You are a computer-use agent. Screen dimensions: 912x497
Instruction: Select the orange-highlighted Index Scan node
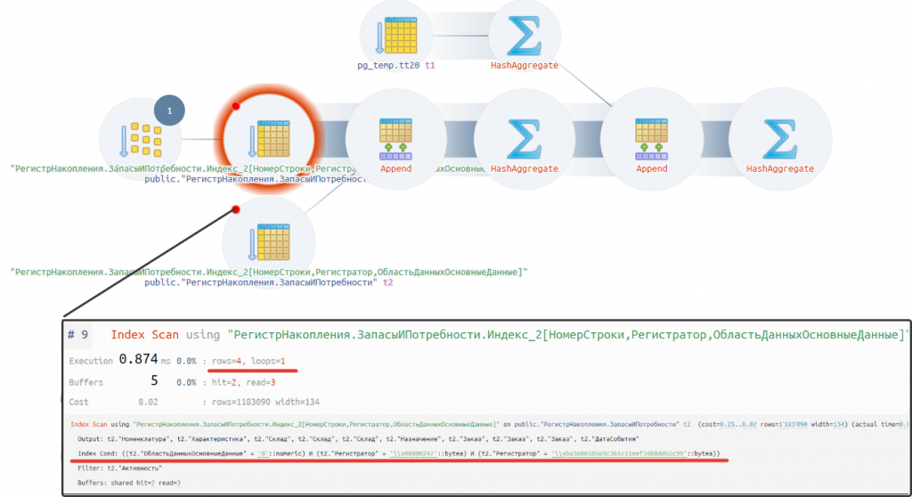click(x=269, y=139)
